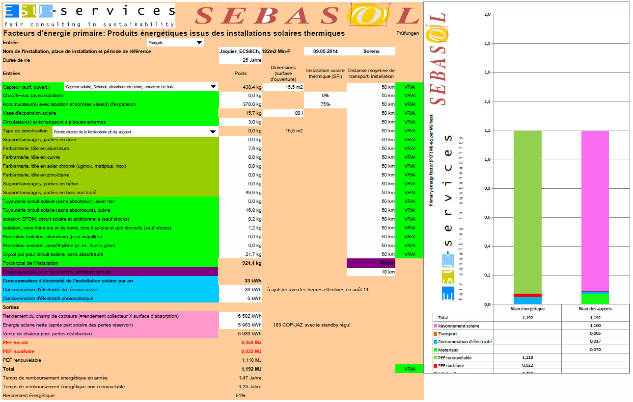This screenshot has width=633, height=402.
Task: Open the Entrée directe de la ferblanterie dropdown
Action: click(x=213, y=131)
